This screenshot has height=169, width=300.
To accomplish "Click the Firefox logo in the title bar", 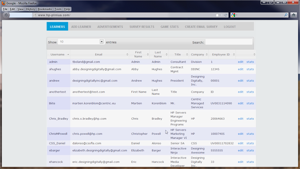I will (4, 3).
